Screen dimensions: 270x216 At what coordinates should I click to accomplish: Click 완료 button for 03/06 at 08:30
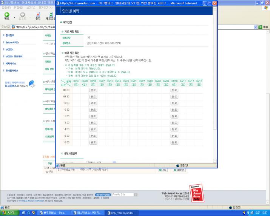pos(93,90)
